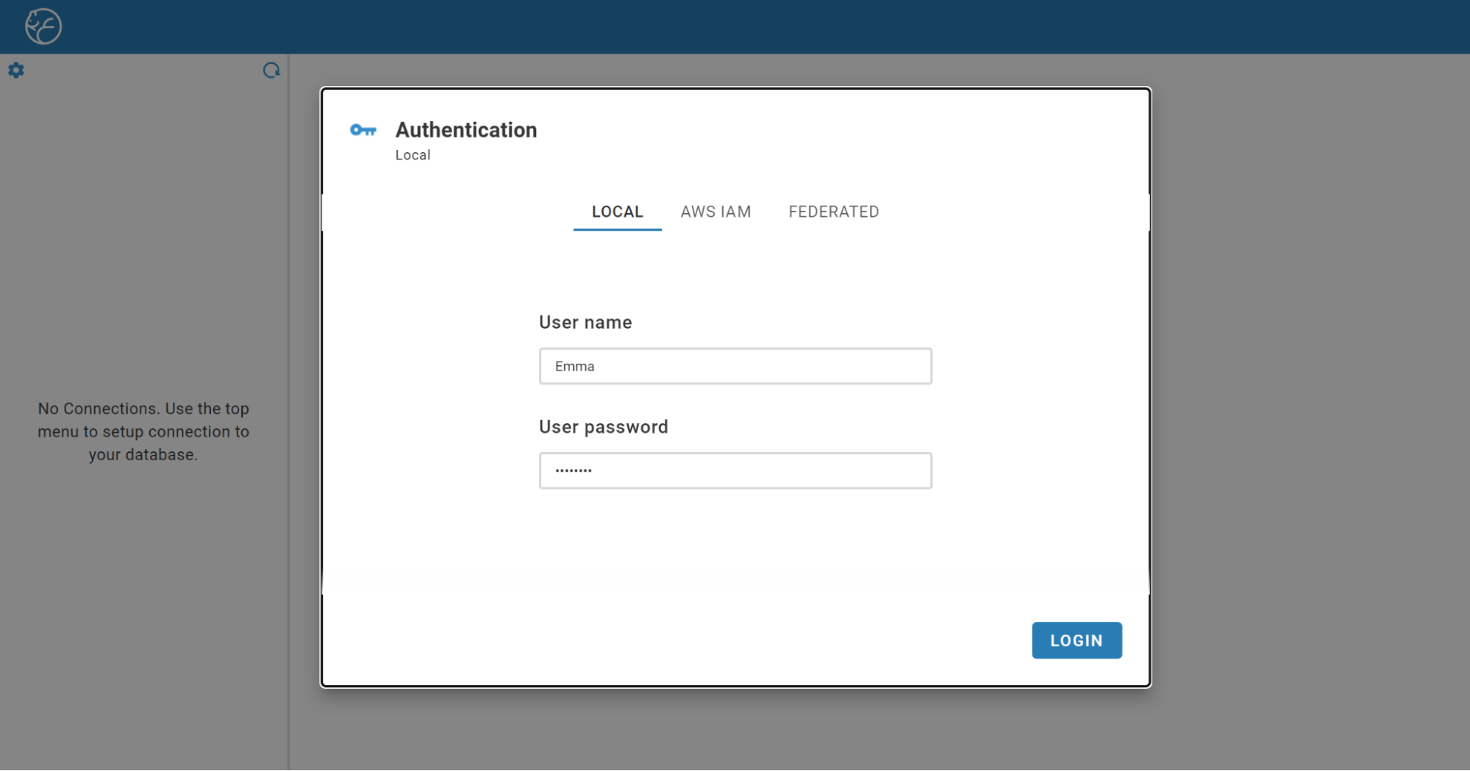
Task: Select the LOCAL authentication tab
Action: point(618,212)
